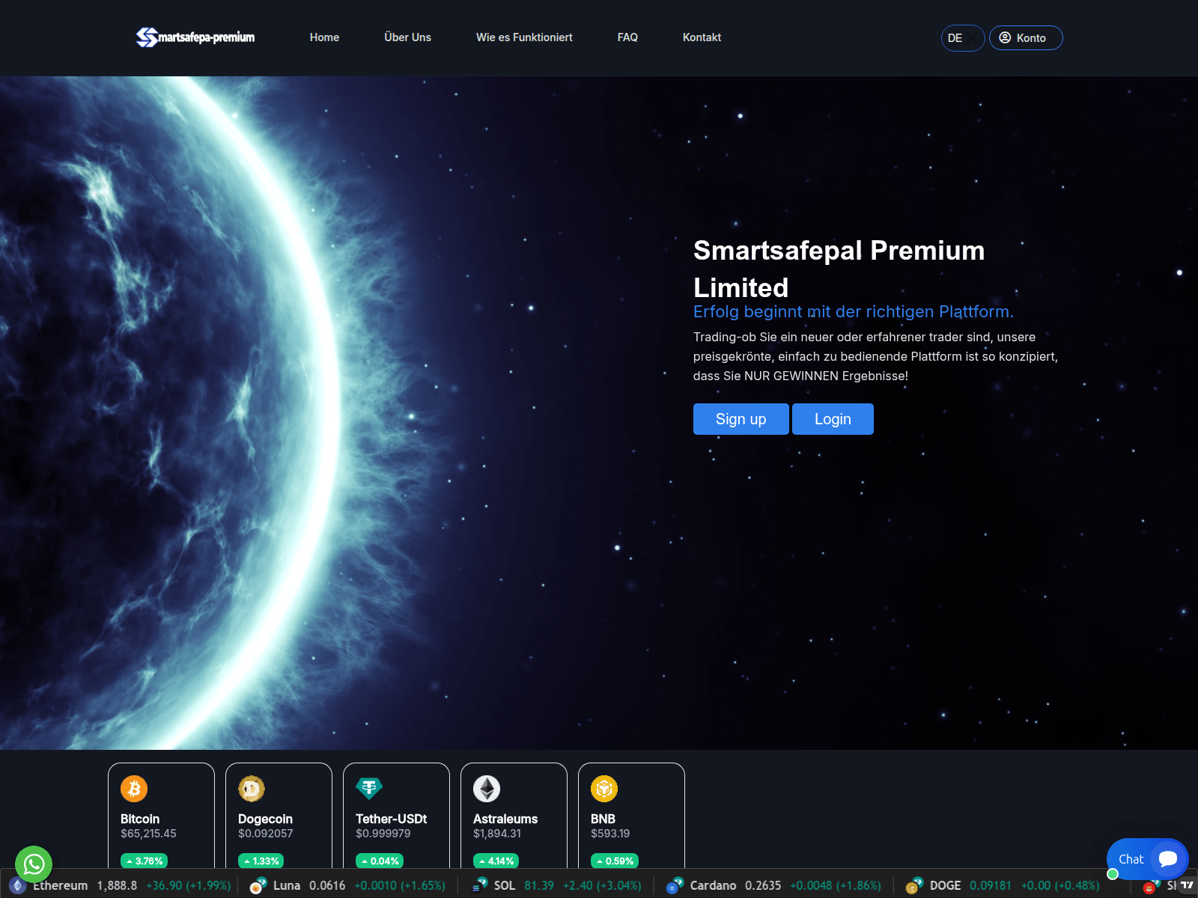This screenshot has width=1198, height=898.
Task: Open the WhatsApp chat icon
Action: click(x=34, y=864)
